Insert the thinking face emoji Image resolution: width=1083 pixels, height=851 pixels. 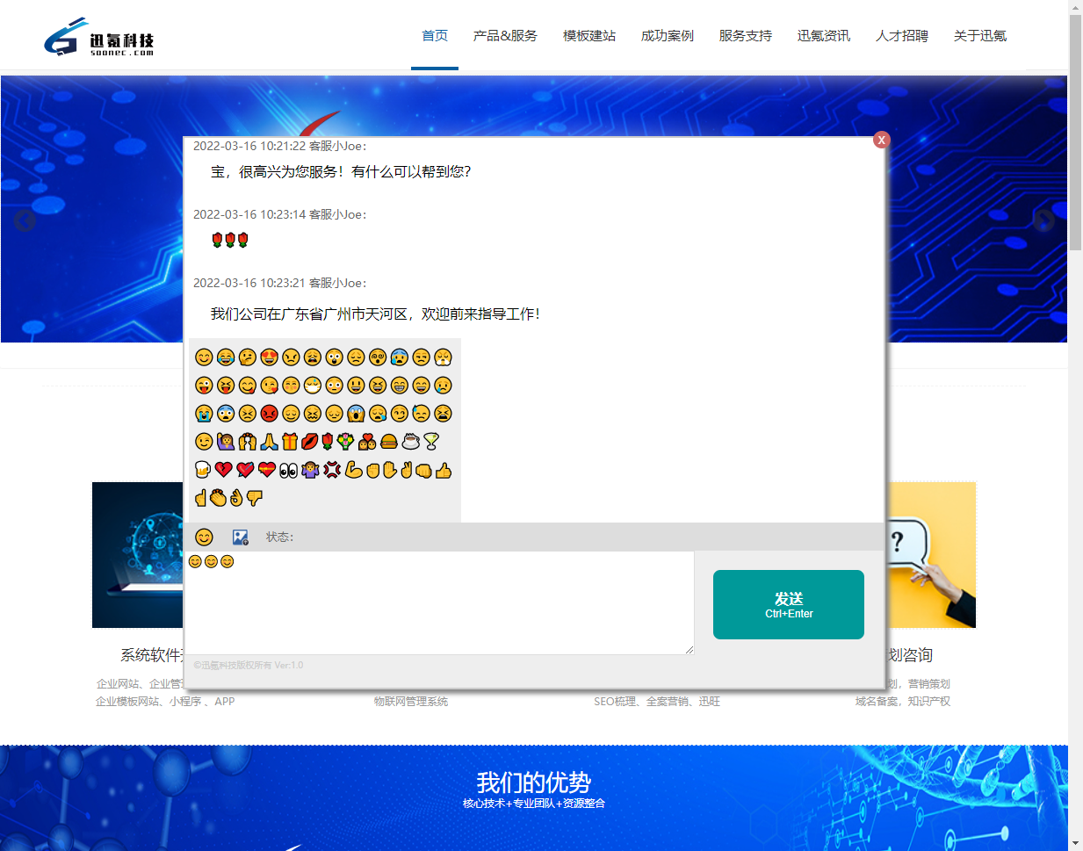(x=248, y=357)
